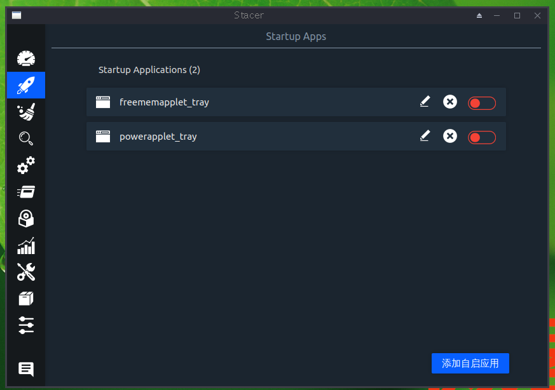Screen dimensions: 555x390
Task: Go to Search magnifier page in sidebar
Action: (26, 138)
